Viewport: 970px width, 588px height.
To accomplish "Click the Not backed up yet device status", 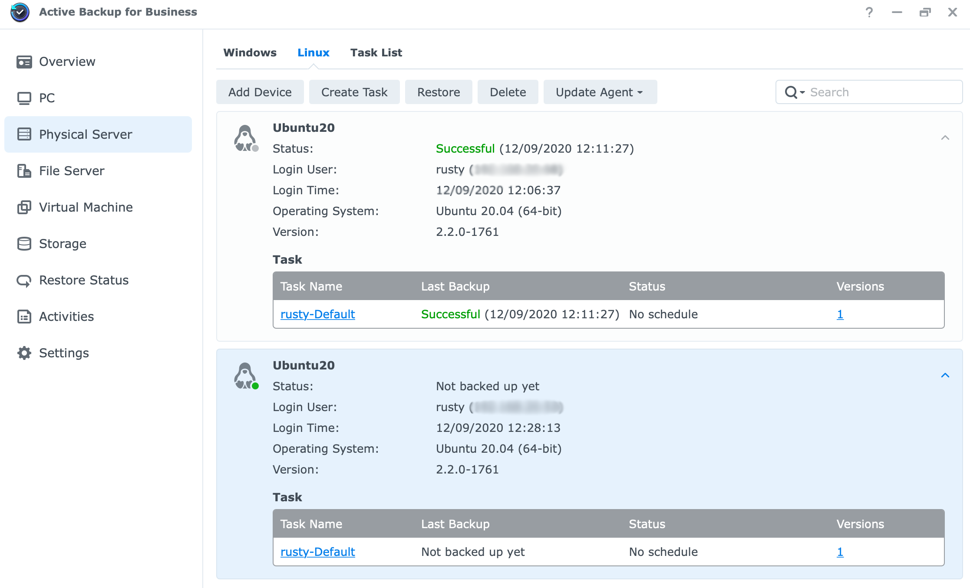I will 488,386.
